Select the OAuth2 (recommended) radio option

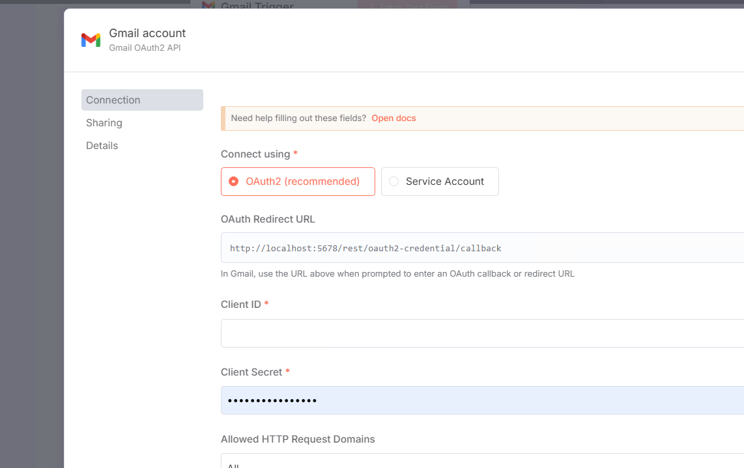(x=298, y=182)
